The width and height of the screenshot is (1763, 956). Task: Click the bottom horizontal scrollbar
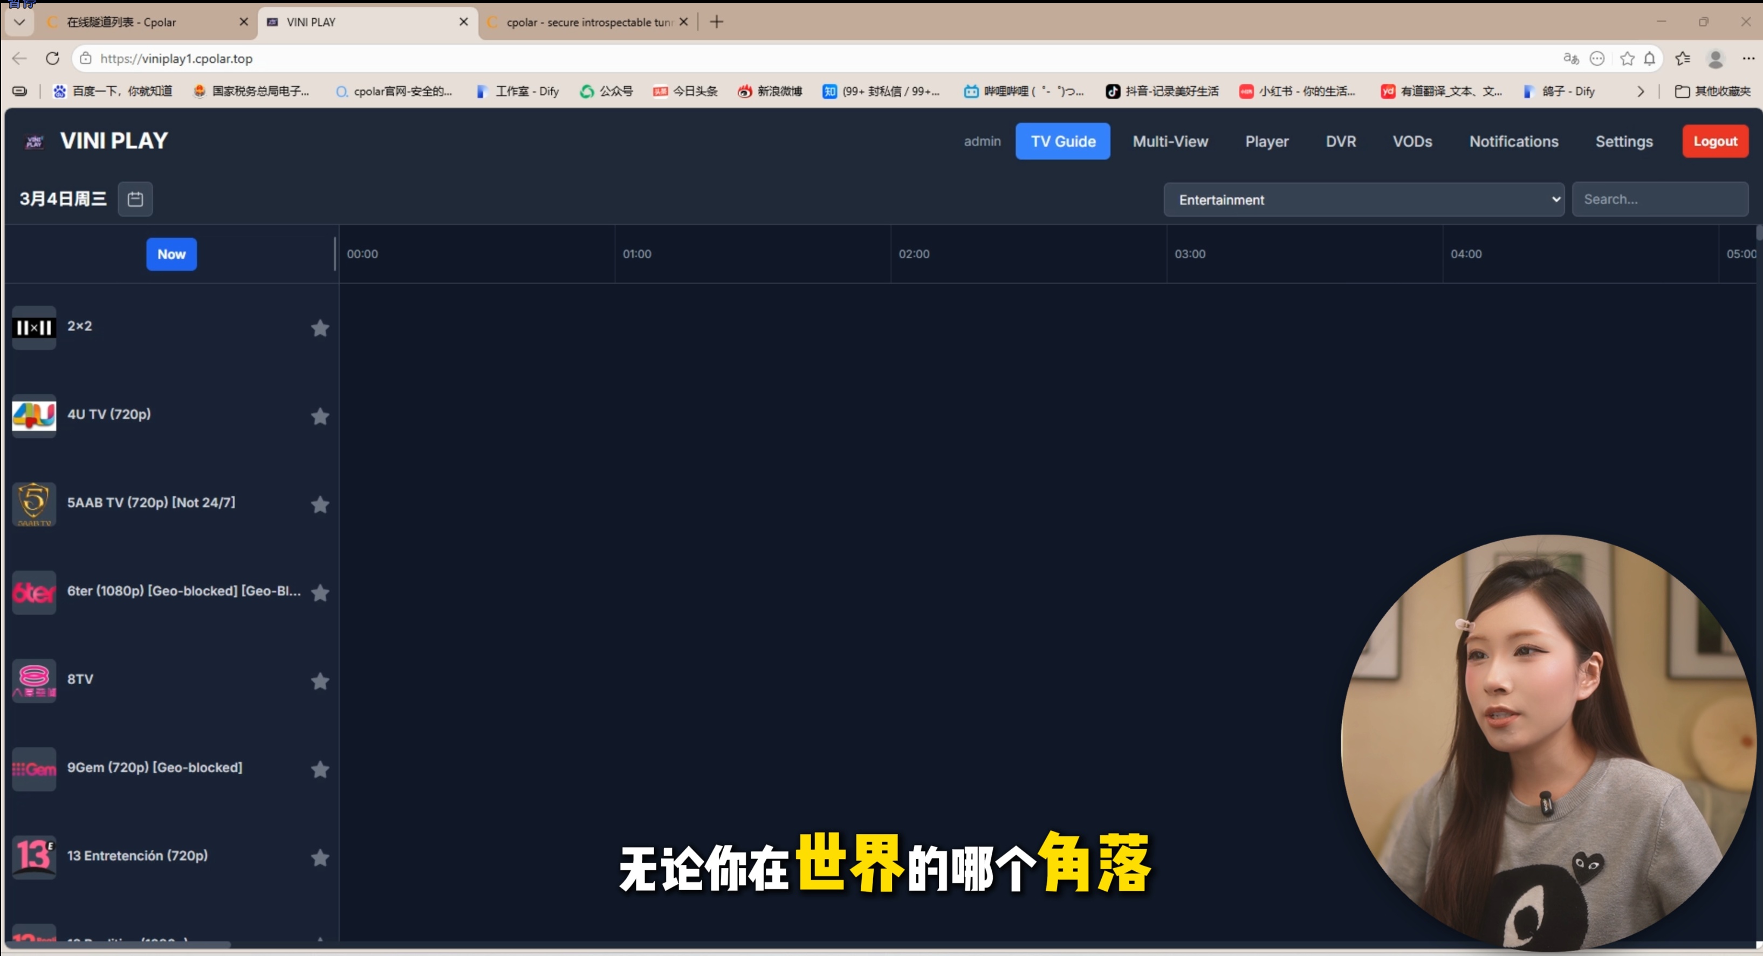pos(116,945)
